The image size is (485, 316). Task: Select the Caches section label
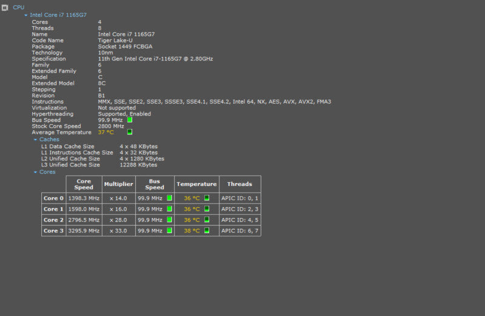49,139
